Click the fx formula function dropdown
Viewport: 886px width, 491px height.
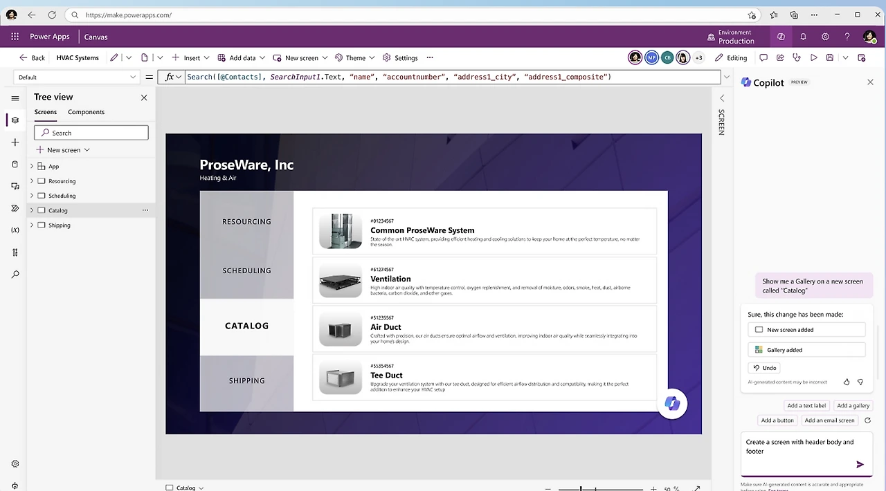[x=173, y=77]
